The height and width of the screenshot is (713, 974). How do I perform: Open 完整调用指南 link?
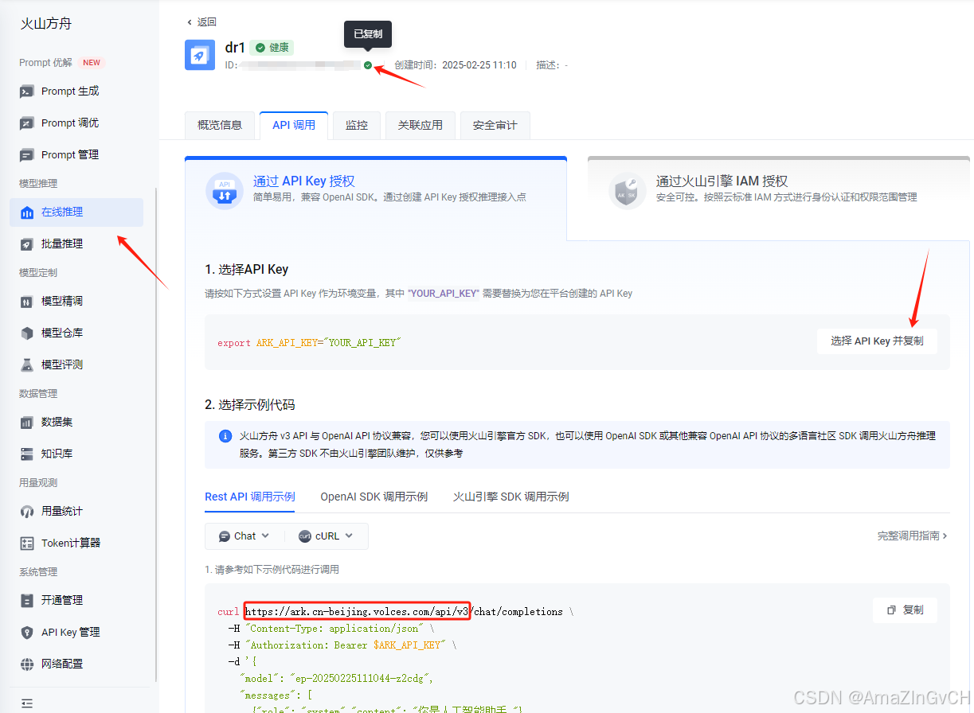pyautogui.click(x=913, y=536)
